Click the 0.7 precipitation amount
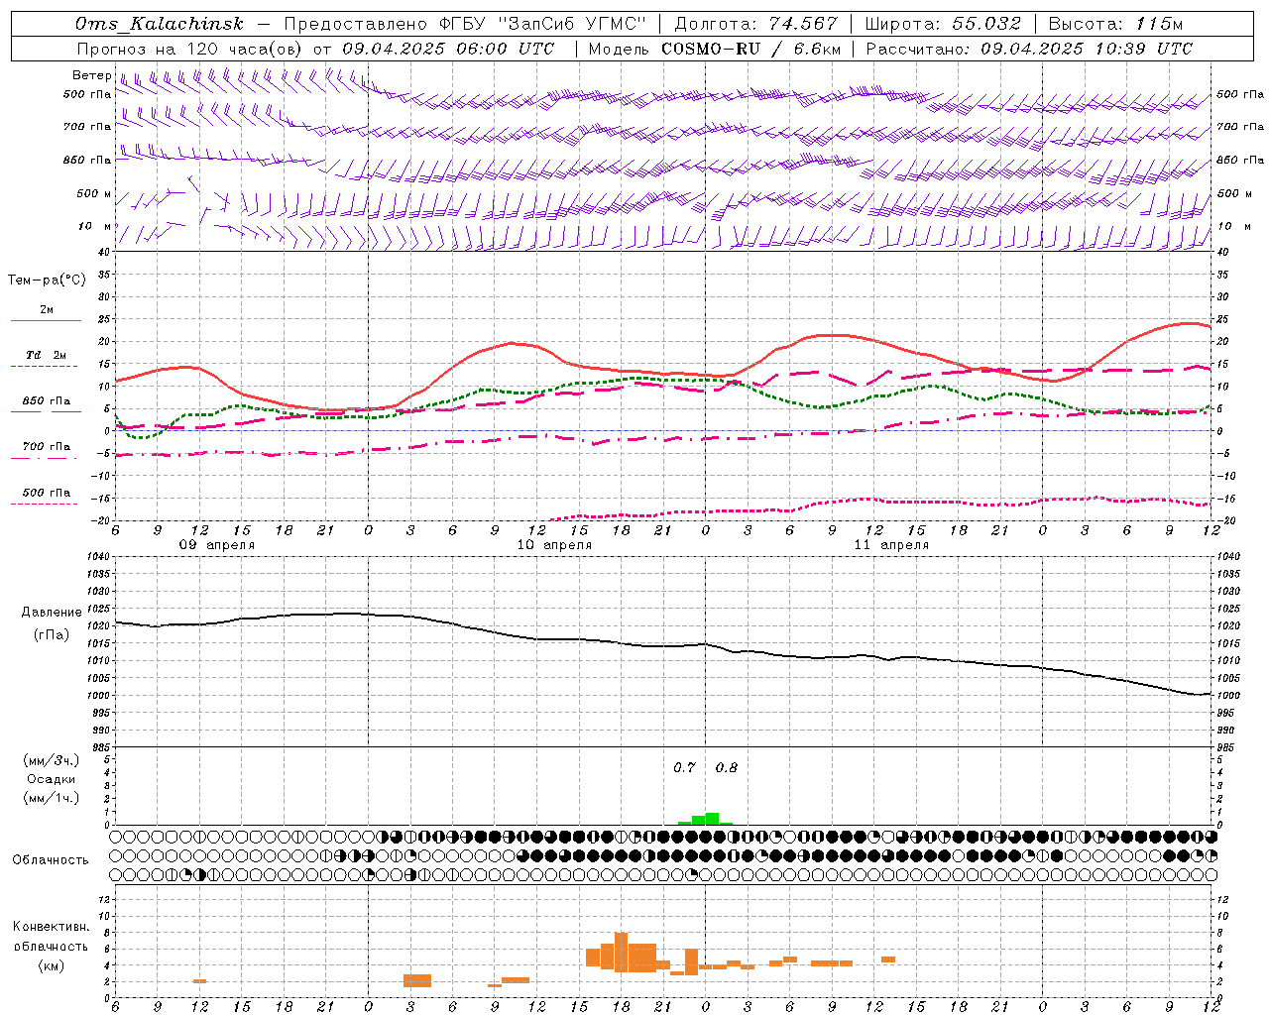 [x=684, y=768]
